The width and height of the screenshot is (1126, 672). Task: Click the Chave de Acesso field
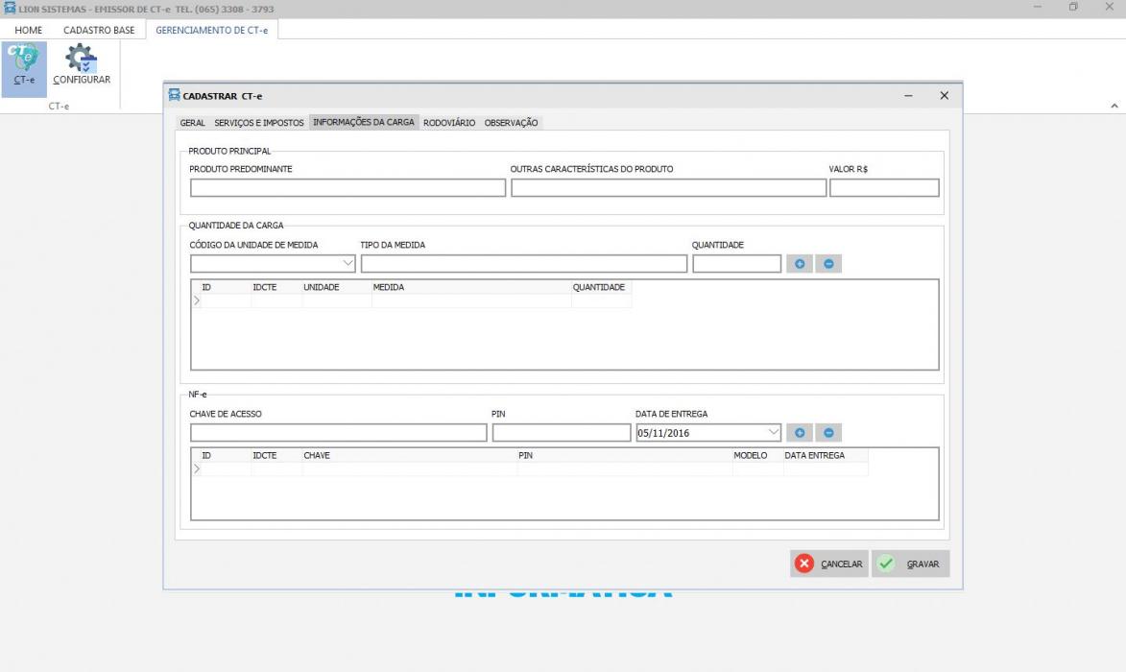(338, 432)
